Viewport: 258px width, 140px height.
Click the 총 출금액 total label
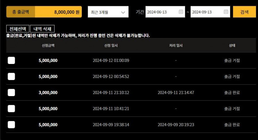[21, 12]
